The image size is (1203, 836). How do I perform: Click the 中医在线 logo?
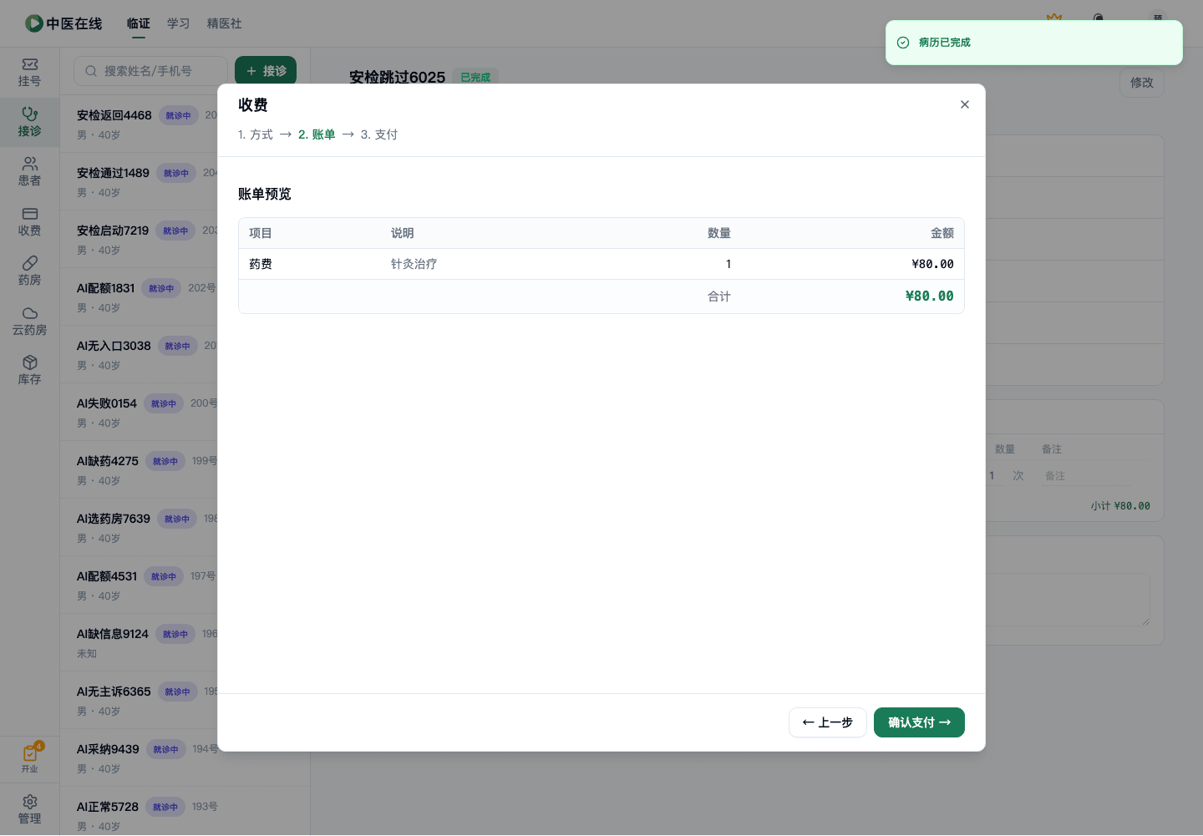63,23
